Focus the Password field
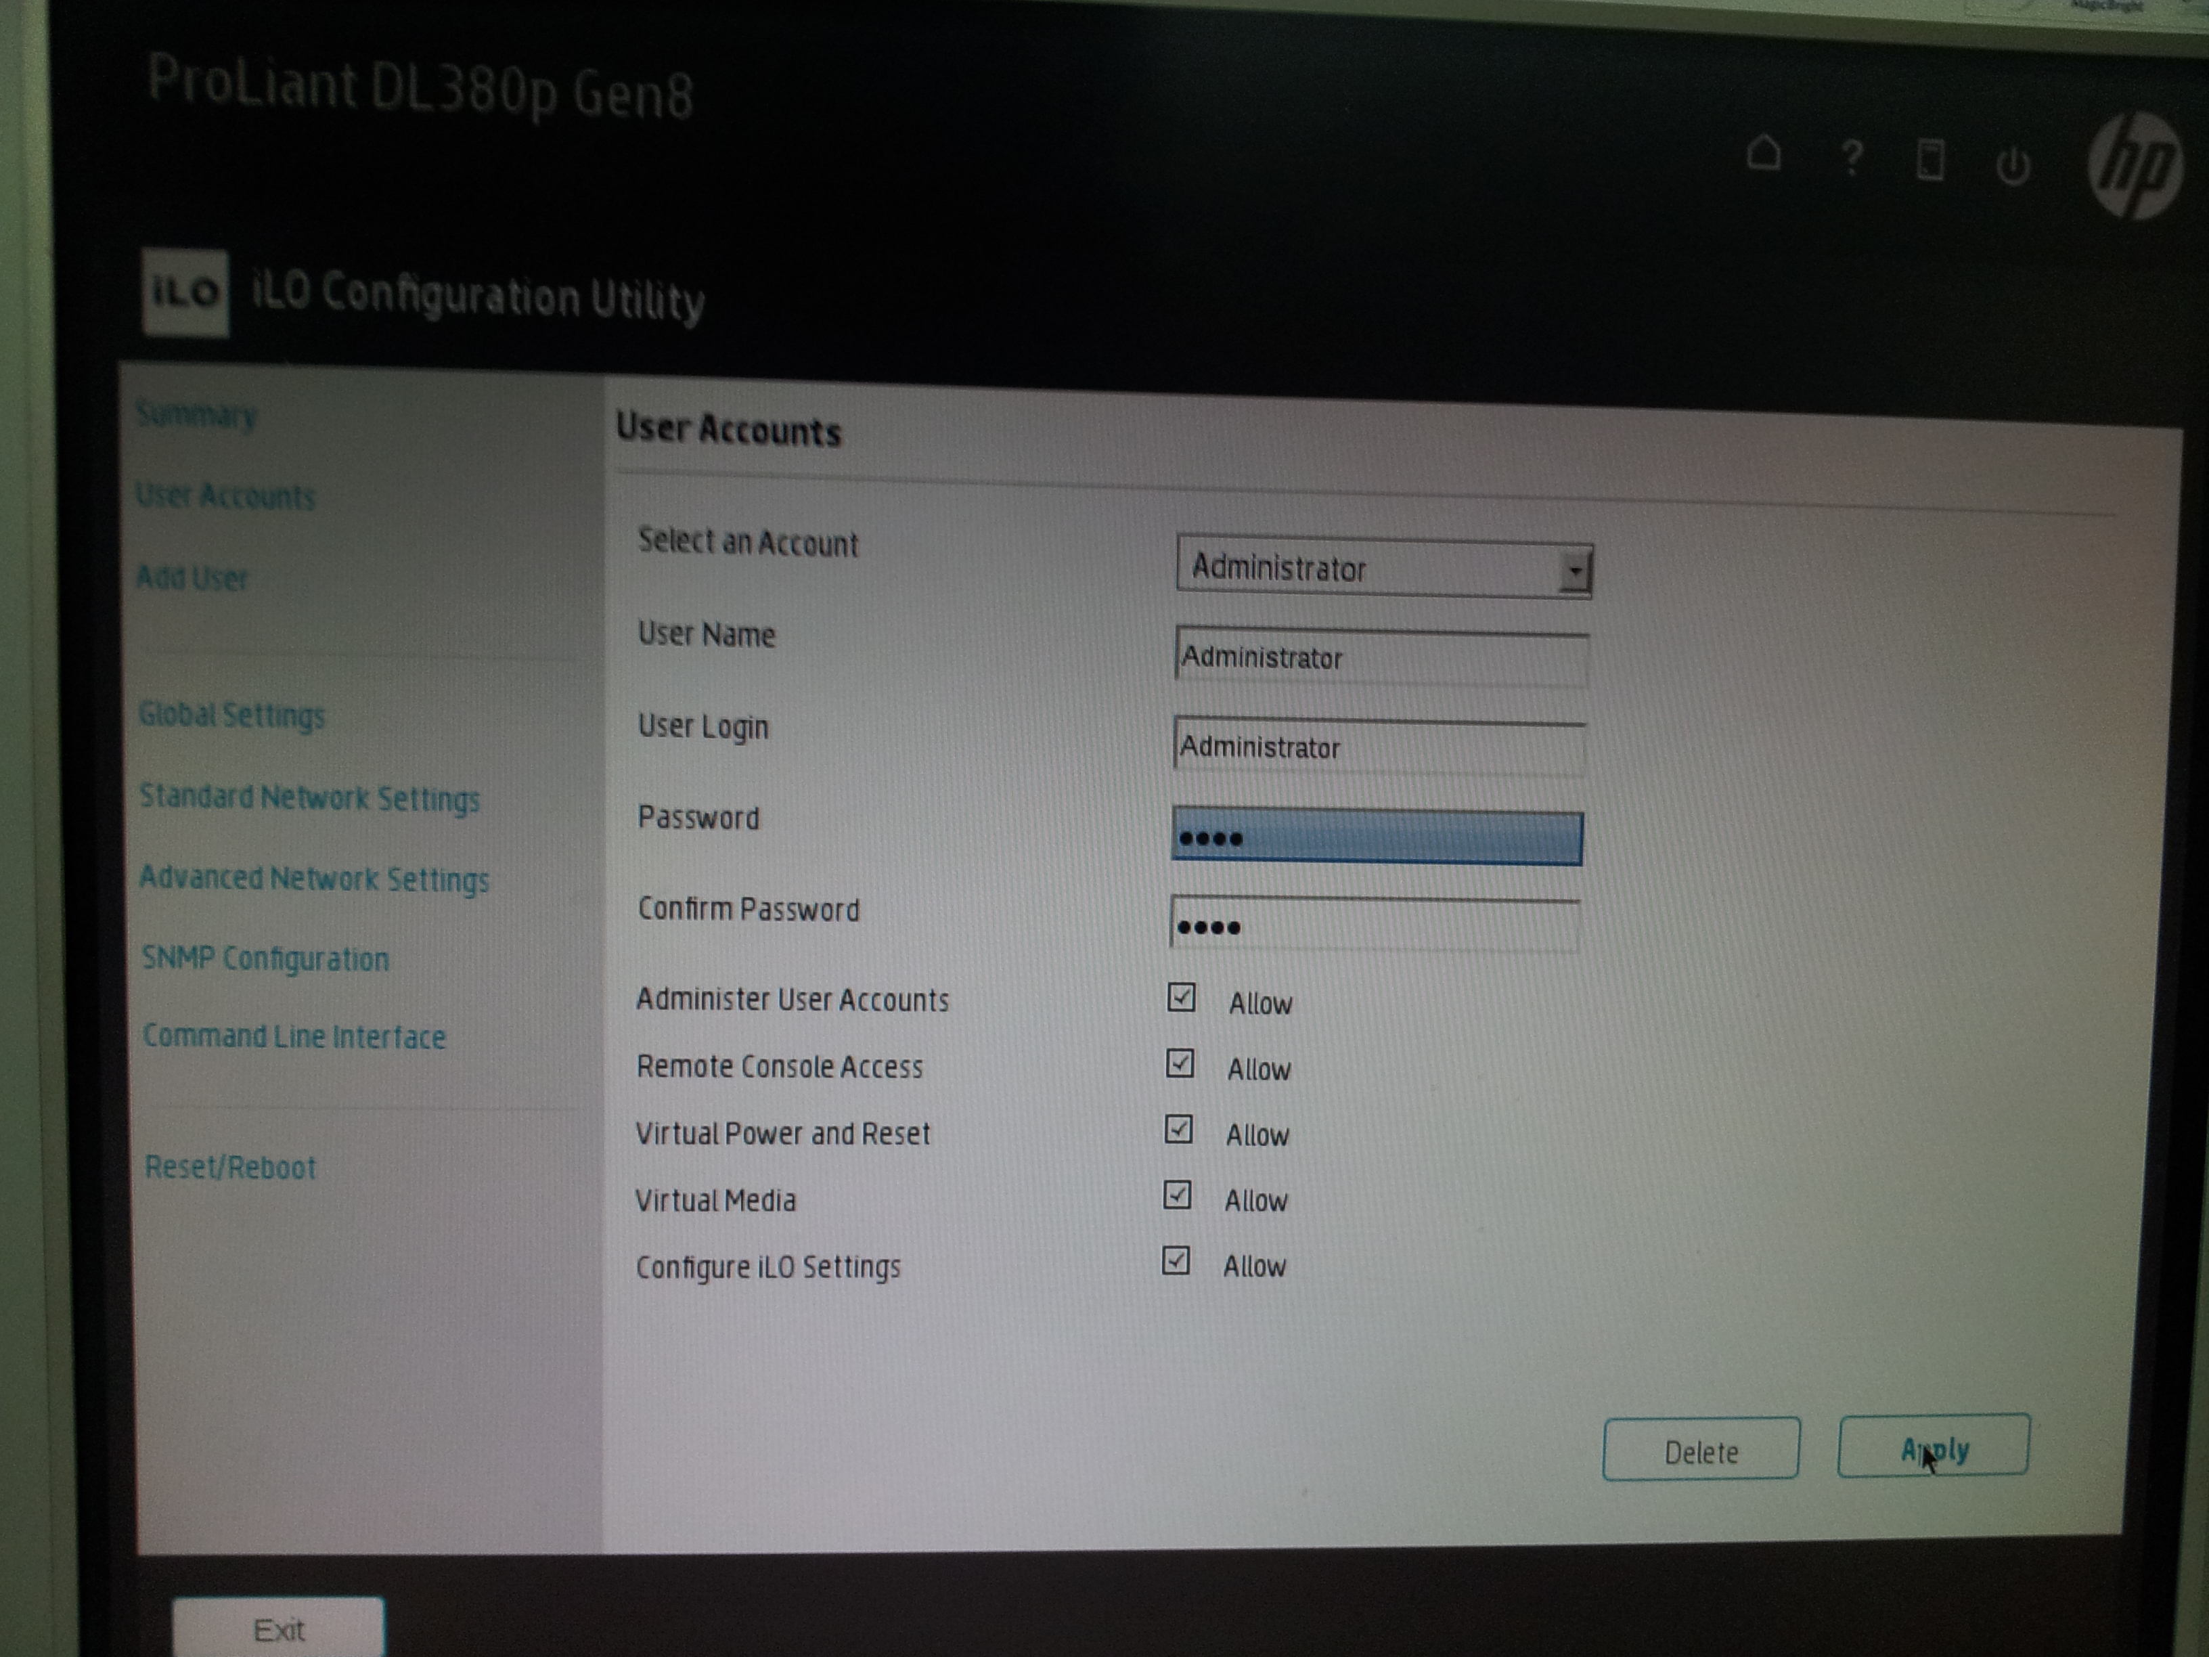The image size is (2209, 1657). pyautogui.click(x=1377, y=837)
